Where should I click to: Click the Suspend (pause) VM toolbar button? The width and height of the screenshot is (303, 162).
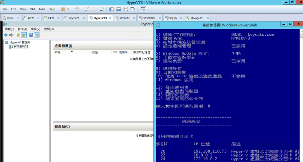coord(63,9)
